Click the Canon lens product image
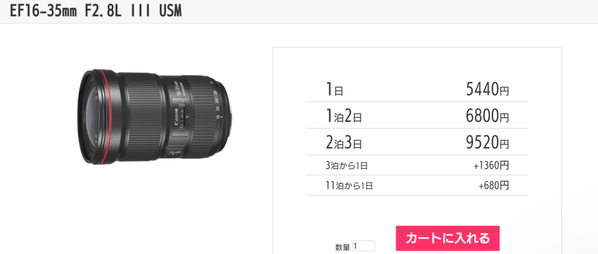This screenshot has height=254, width=598. [155, 117]
